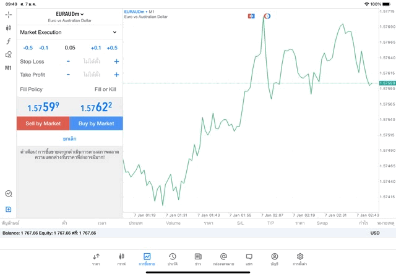Click the Volume column header

pos(173,223)
